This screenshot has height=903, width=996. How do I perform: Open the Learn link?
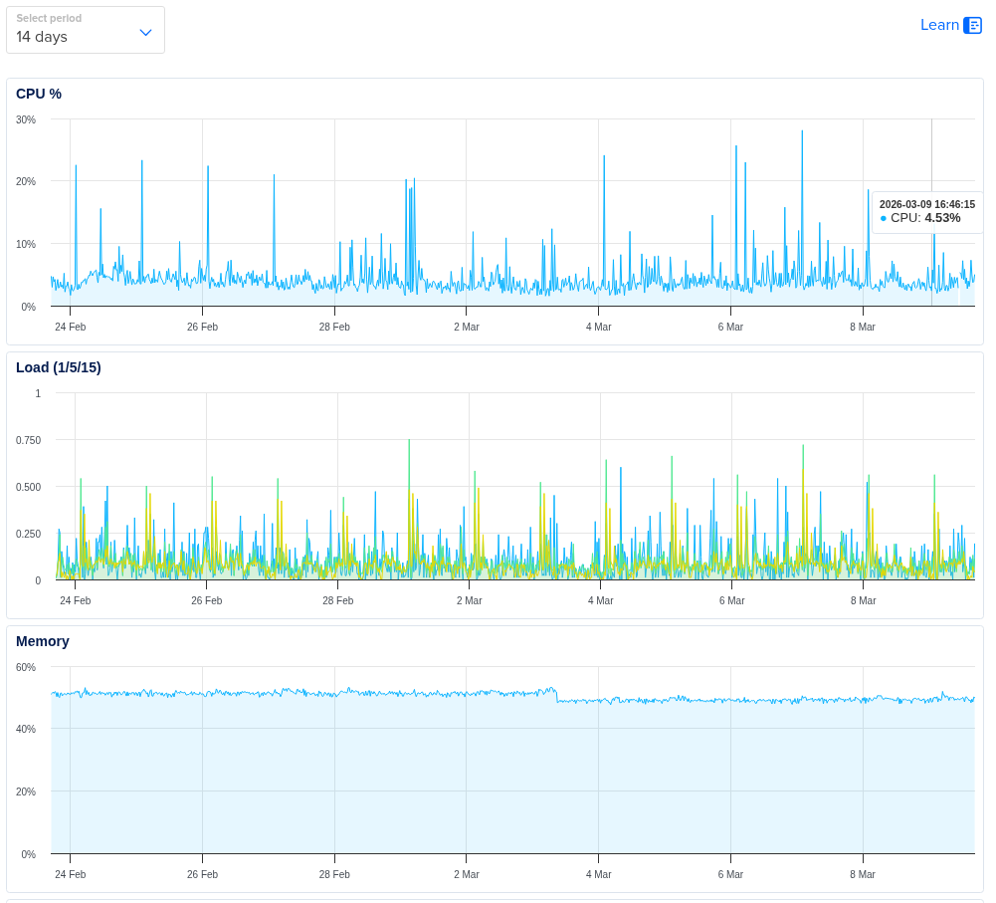939,25
